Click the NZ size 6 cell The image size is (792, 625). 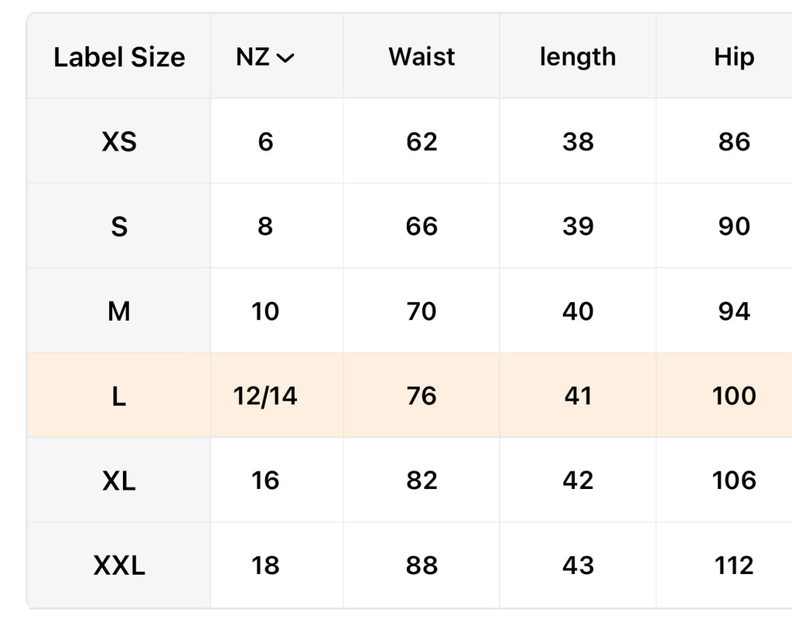(265, 141)
